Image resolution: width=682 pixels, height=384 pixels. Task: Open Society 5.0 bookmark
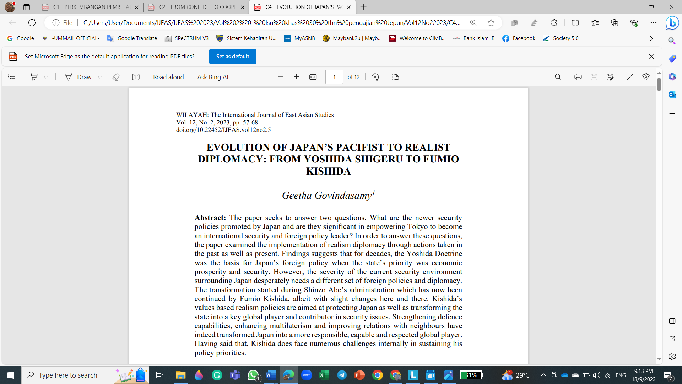pyautogui.click(x=561, y=38)
